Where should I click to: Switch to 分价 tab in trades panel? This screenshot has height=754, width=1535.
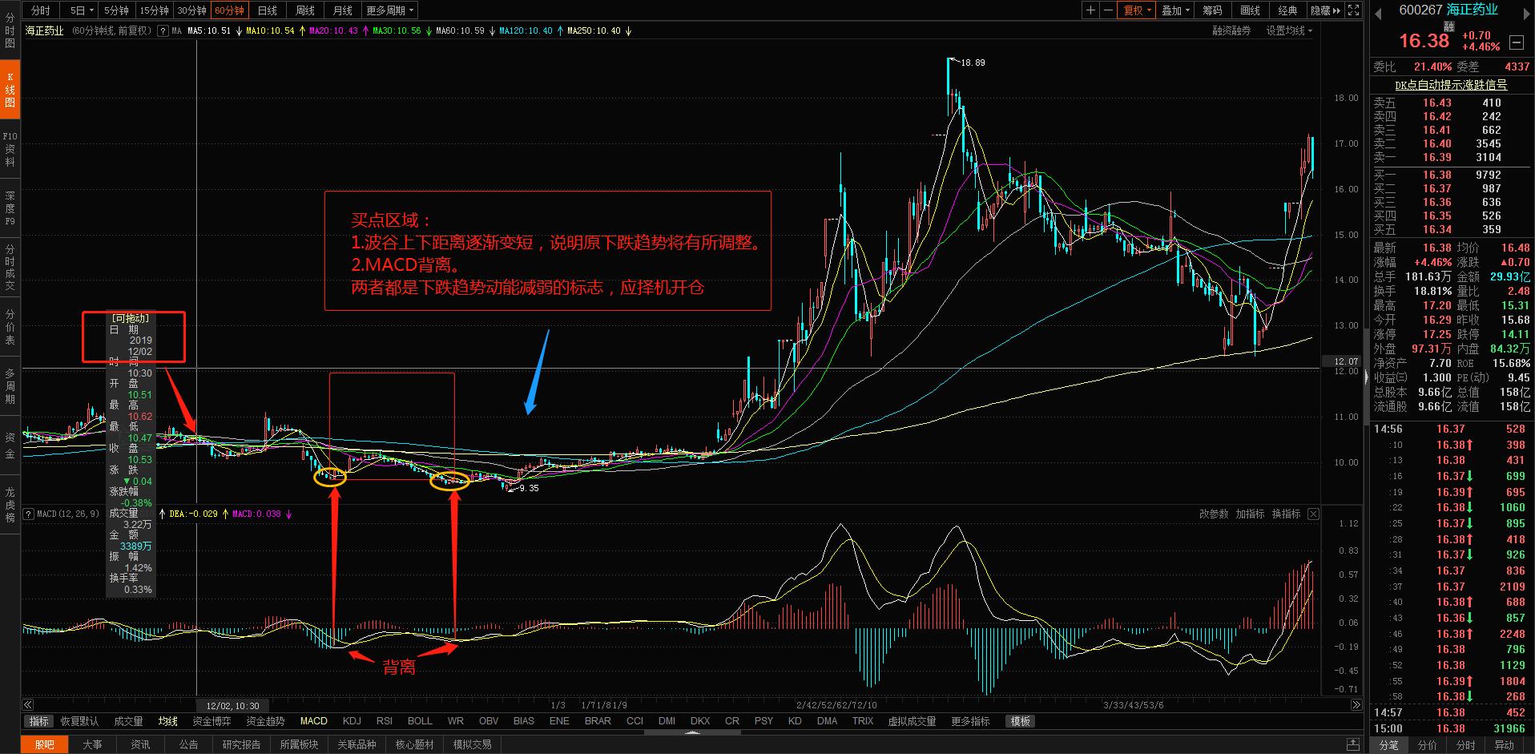pyautogui.click(x=1428, y=745)
